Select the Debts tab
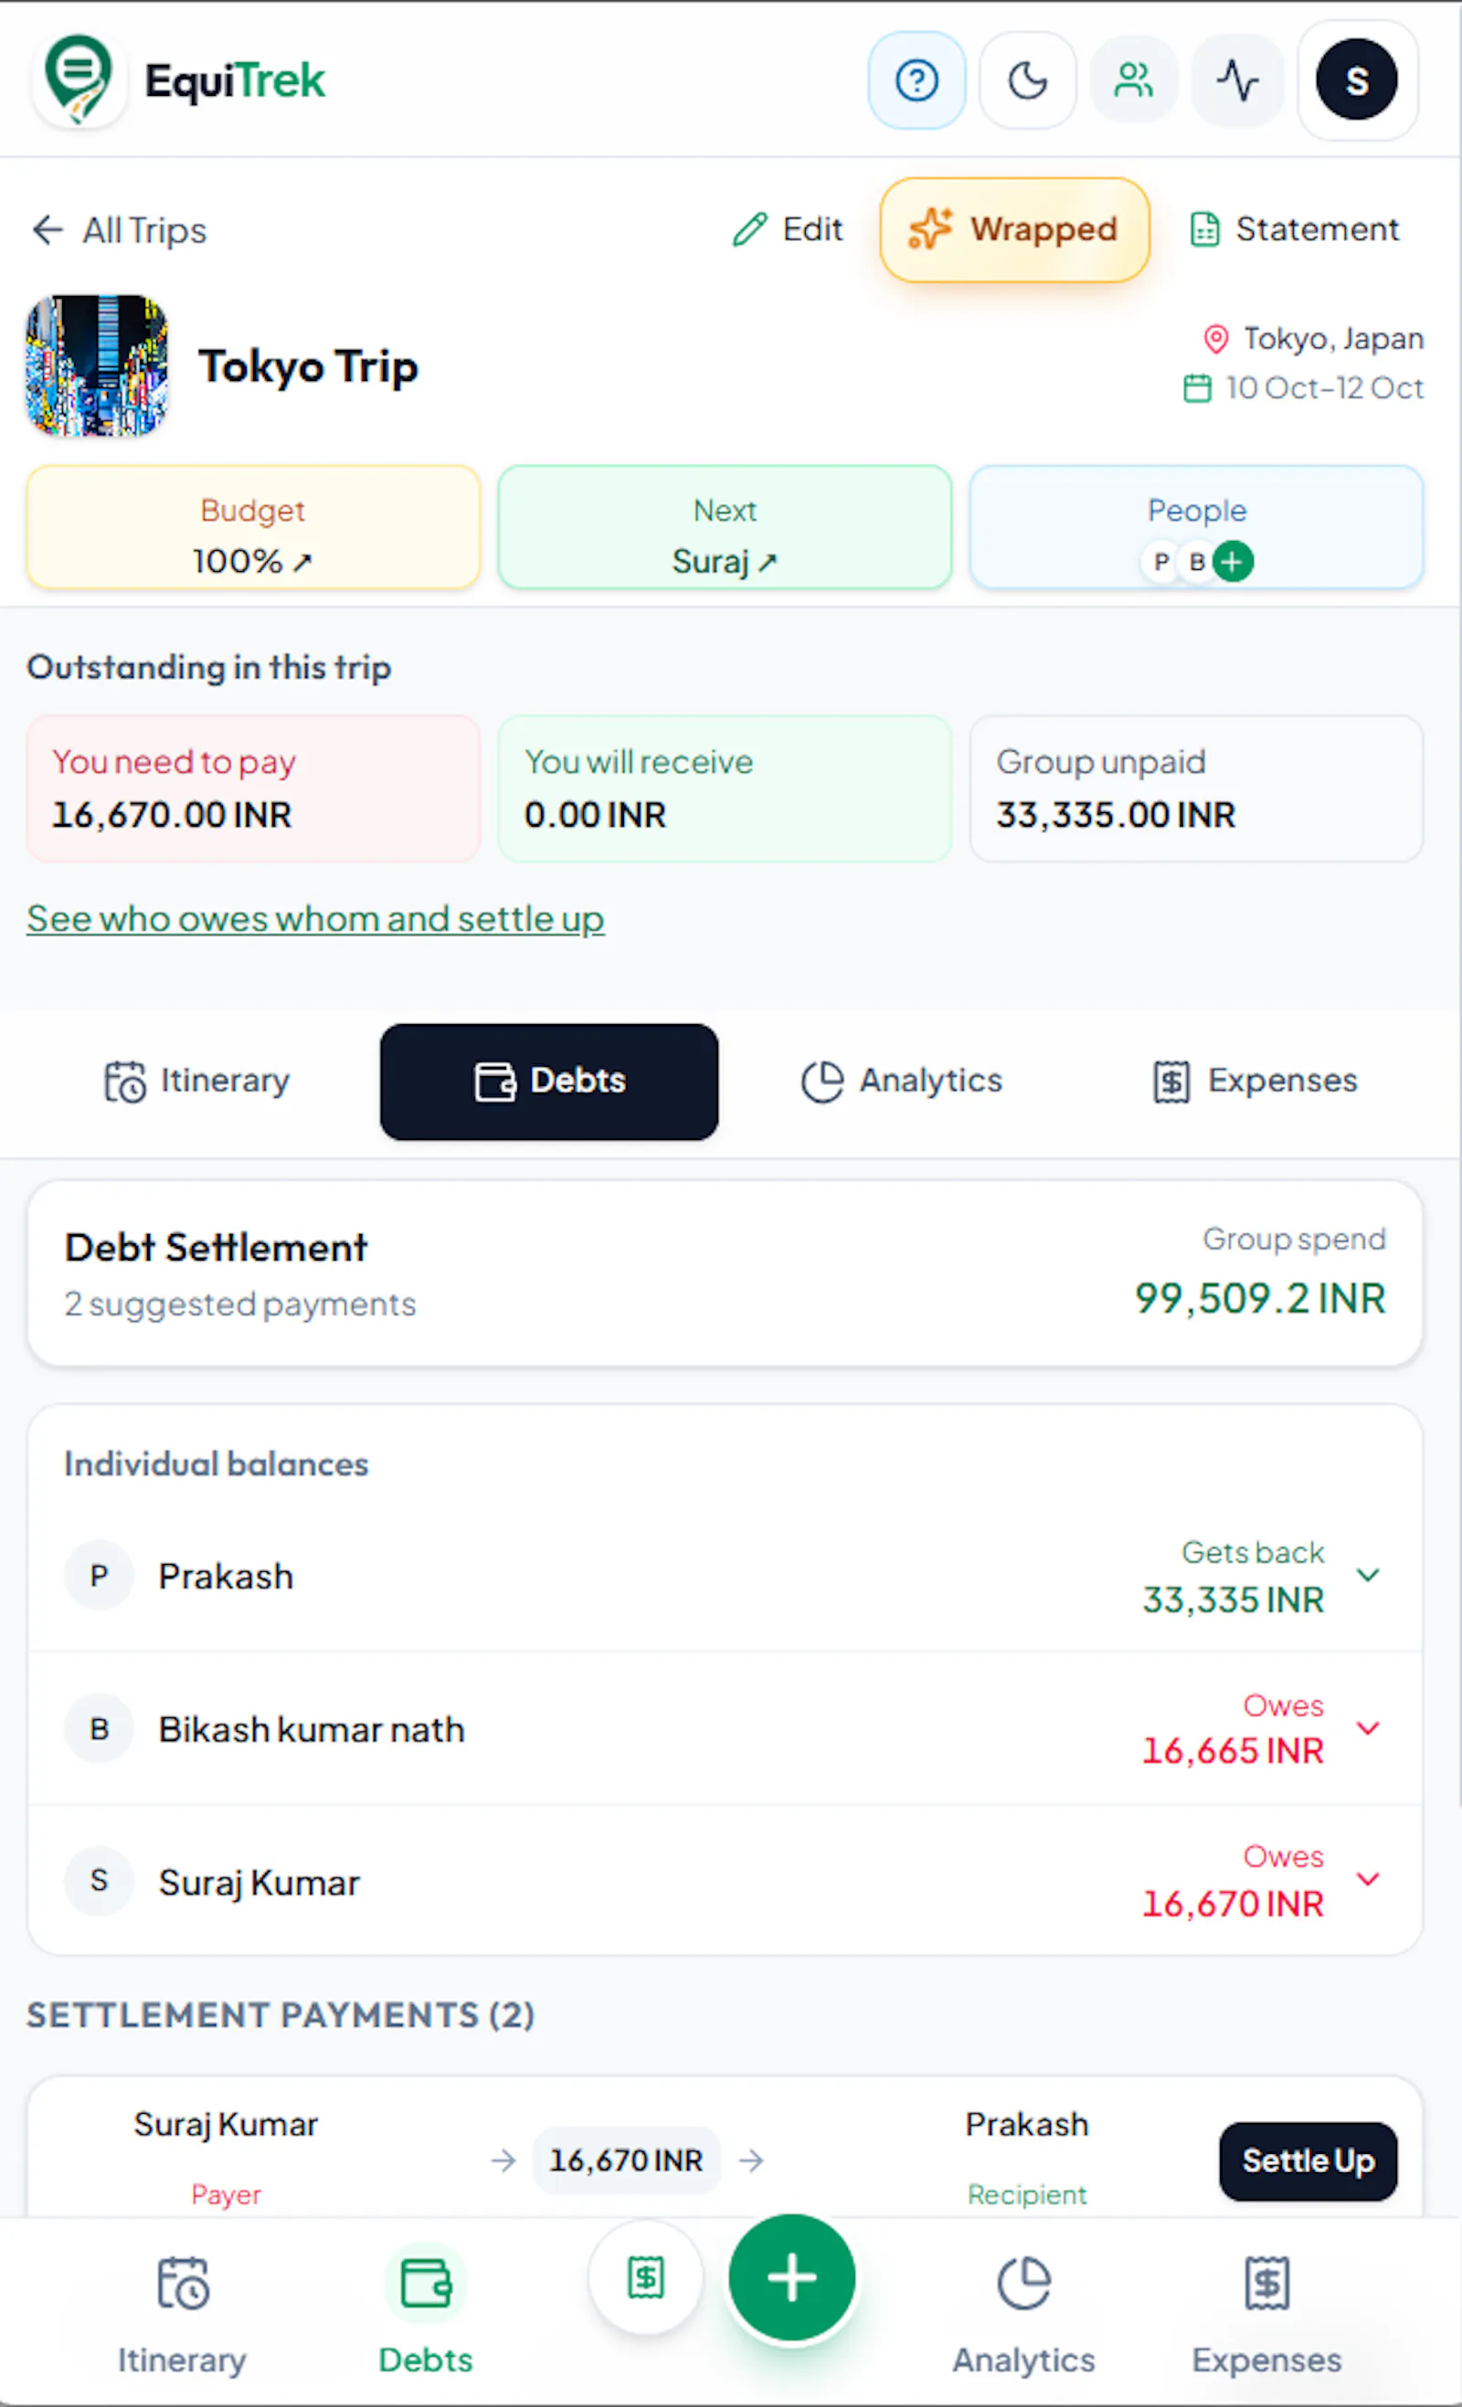The width and height of the screenshot is (1462, 2407). (x=549, y=1082)
